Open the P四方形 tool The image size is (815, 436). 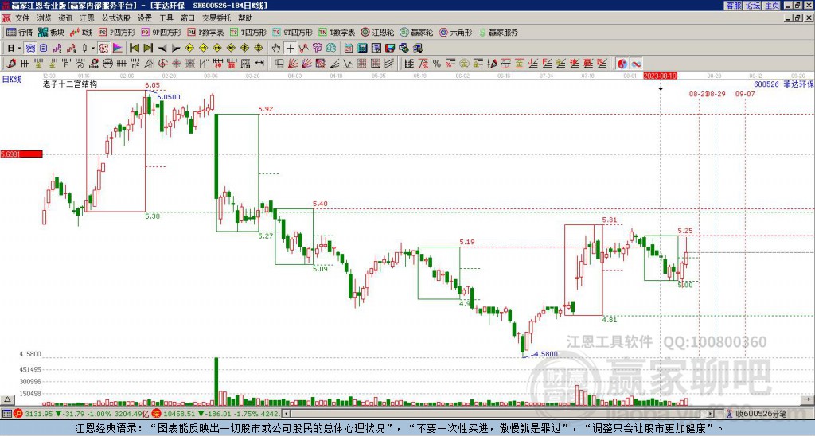click(117, 32)
